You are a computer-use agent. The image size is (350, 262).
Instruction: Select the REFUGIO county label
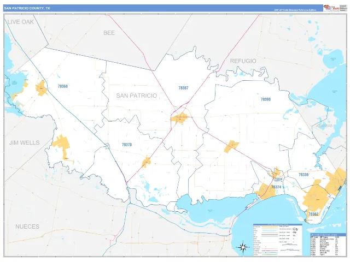tap(243, 61)
